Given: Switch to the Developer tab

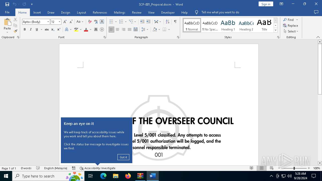Looking at the screenshot, I should 168,13.
